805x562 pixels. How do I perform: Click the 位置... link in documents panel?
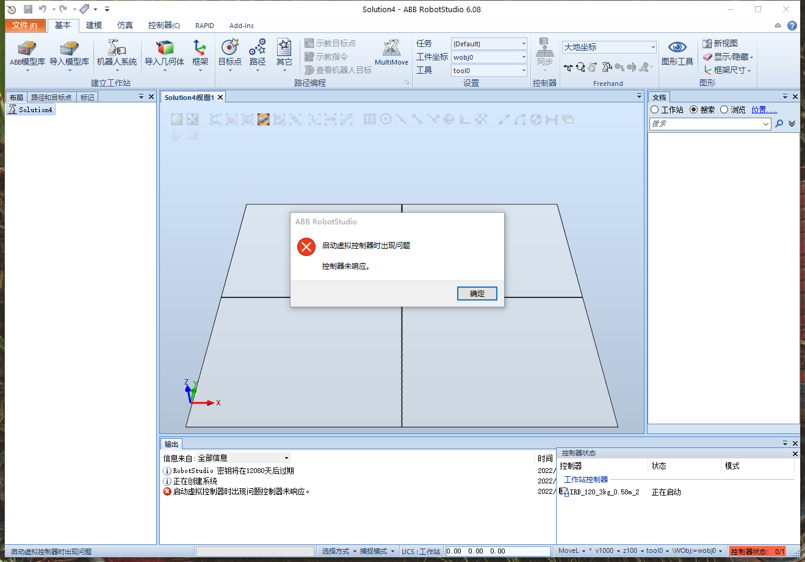[763, 110]
